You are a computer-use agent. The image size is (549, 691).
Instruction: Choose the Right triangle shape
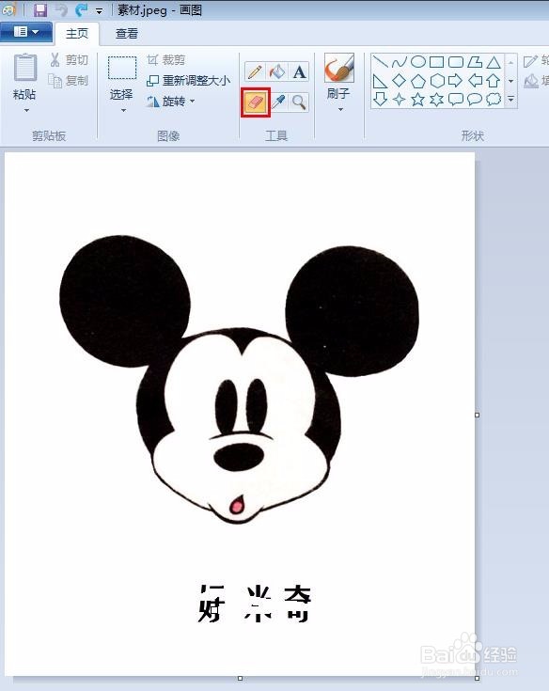[380, 81]
